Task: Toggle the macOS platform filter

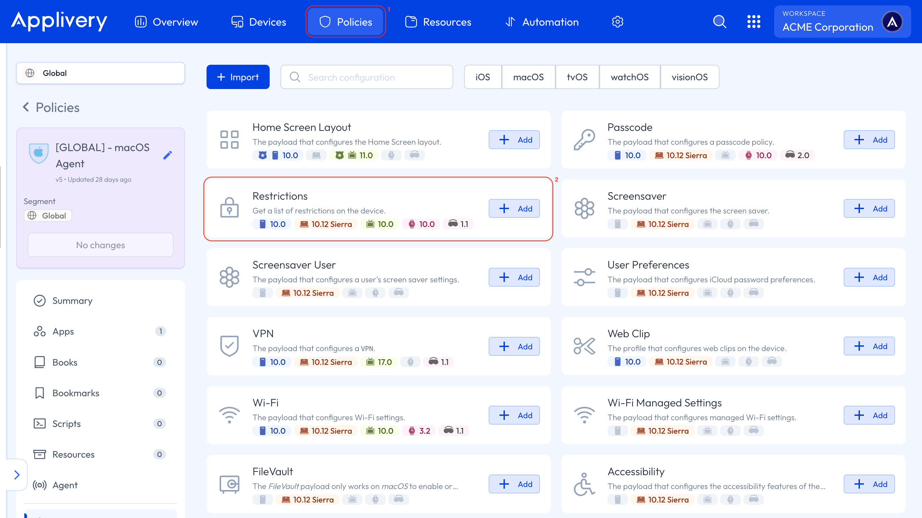Action: coord(528,77)
